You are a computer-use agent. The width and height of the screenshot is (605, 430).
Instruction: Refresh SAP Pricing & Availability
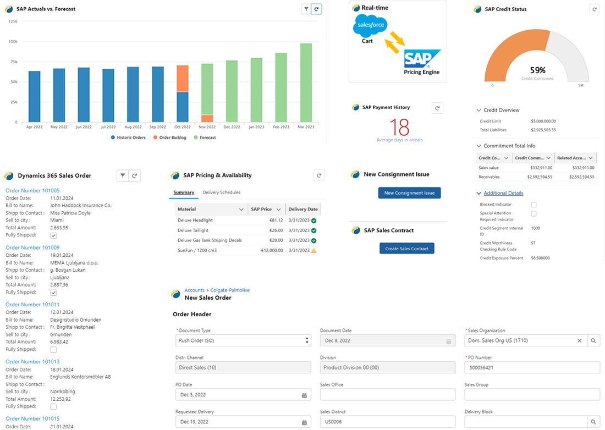[319, 175]
